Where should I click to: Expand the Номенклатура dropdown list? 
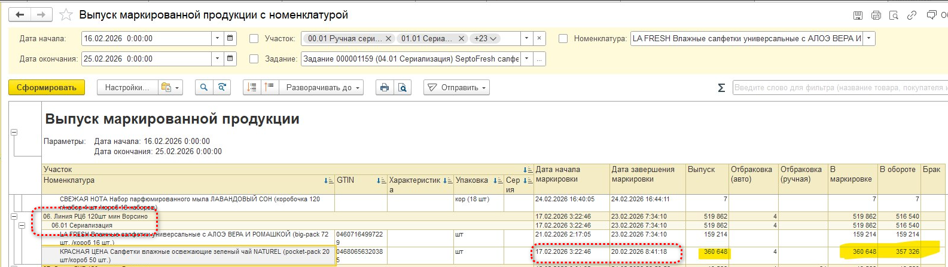click(869, 38)
